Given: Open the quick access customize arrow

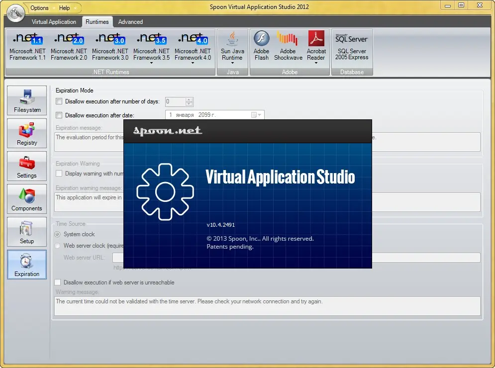Looking at the screenshot, I should [x=75, y=8].
